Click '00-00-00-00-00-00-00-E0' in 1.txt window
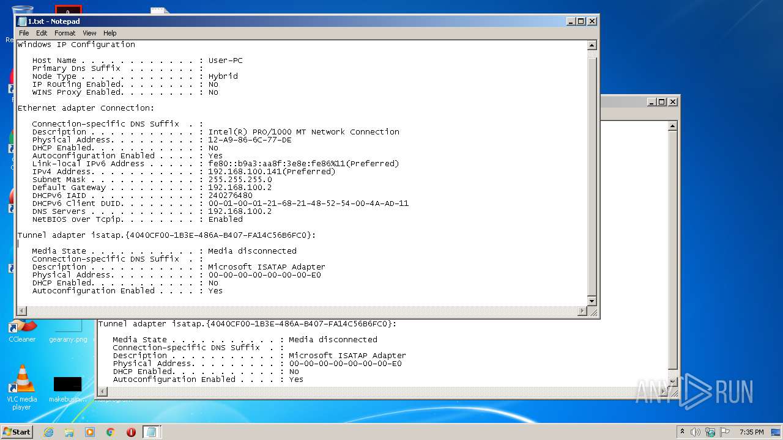783x440 pixels. (x=264, y=275)
